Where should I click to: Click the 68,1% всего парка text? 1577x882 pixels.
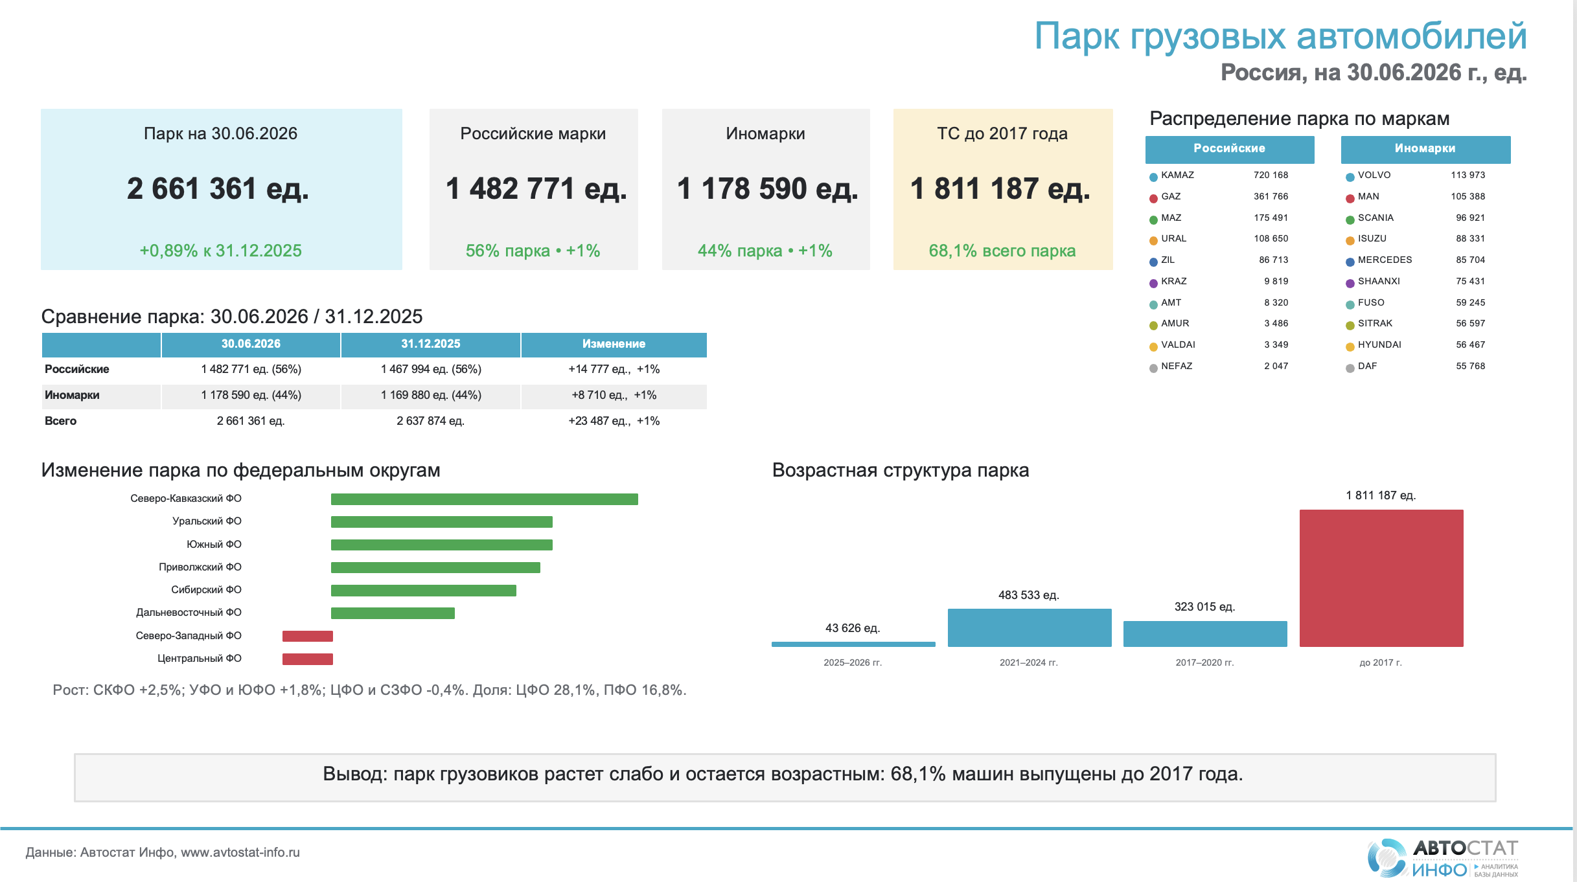point(1002,251)
